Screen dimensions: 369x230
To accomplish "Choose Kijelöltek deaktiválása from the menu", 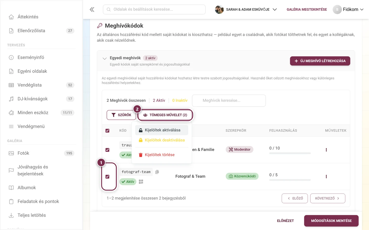I will click(162, 140).
